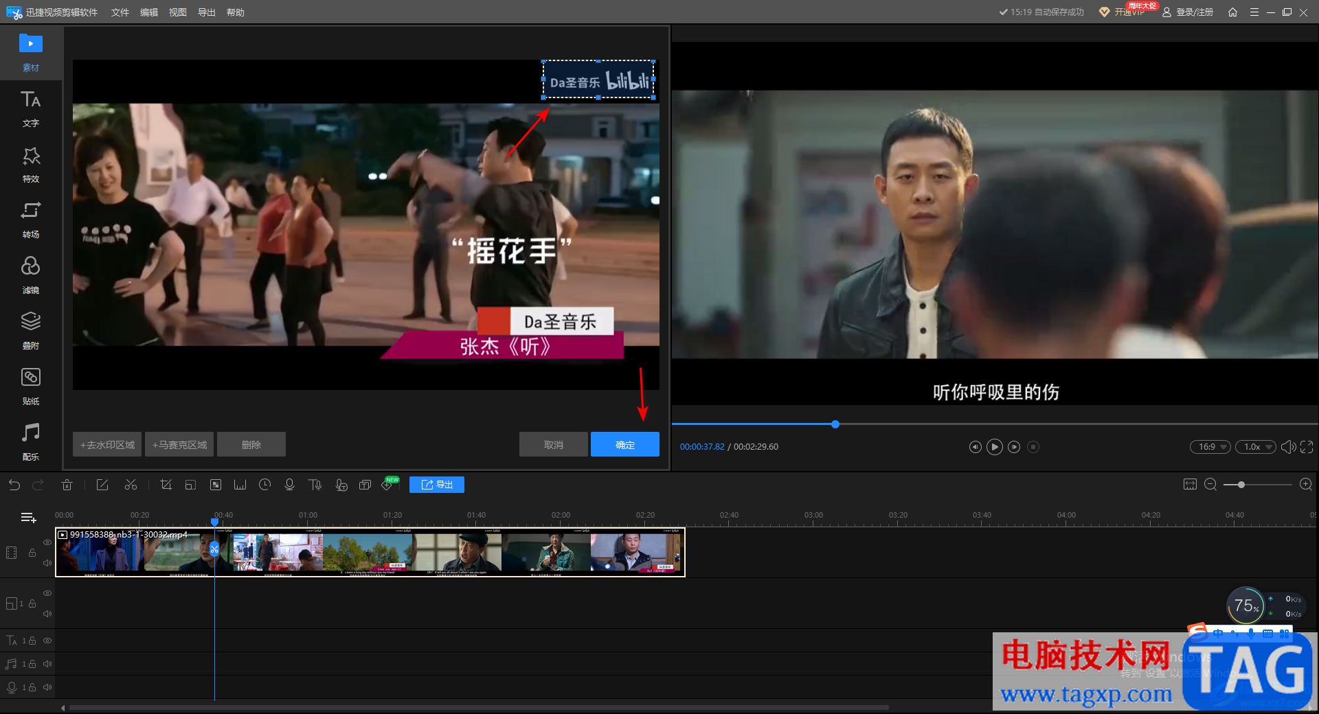This screenshot has height=714, width=1319.
Task: Redo the last undone edit
Action: pyautogui.click(x=38, y=485)
